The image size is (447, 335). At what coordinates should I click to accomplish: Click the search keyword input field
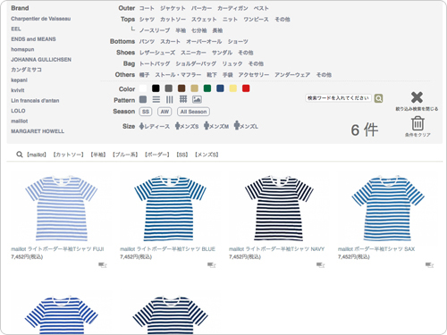(x=339, y=98)
